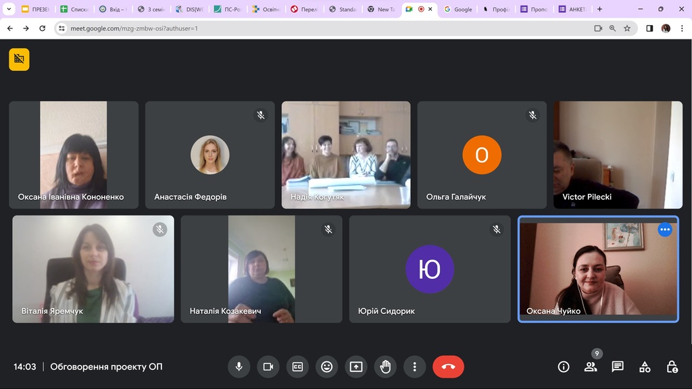Select Надія Когутяк video tile
Image resolution: width=692 pixels, height=389 pixels.
pos(346,155)
